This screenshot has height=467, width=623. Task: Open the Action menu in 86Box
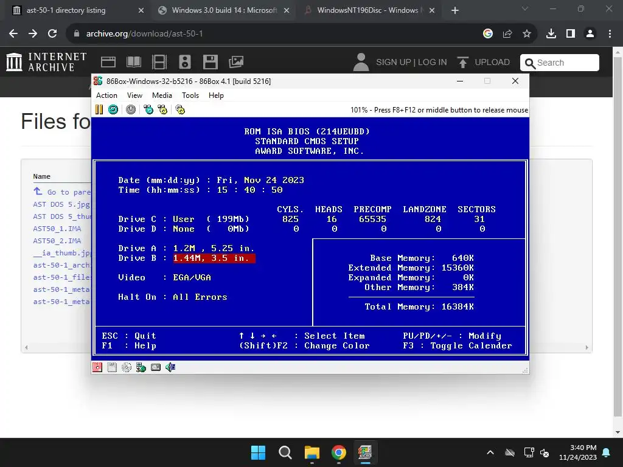tap(106, 95)
